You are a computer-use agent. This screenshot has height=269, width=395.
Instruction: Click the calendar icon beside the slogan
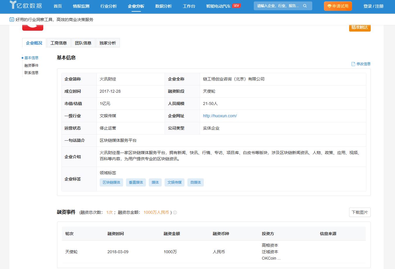click(12, 20)
